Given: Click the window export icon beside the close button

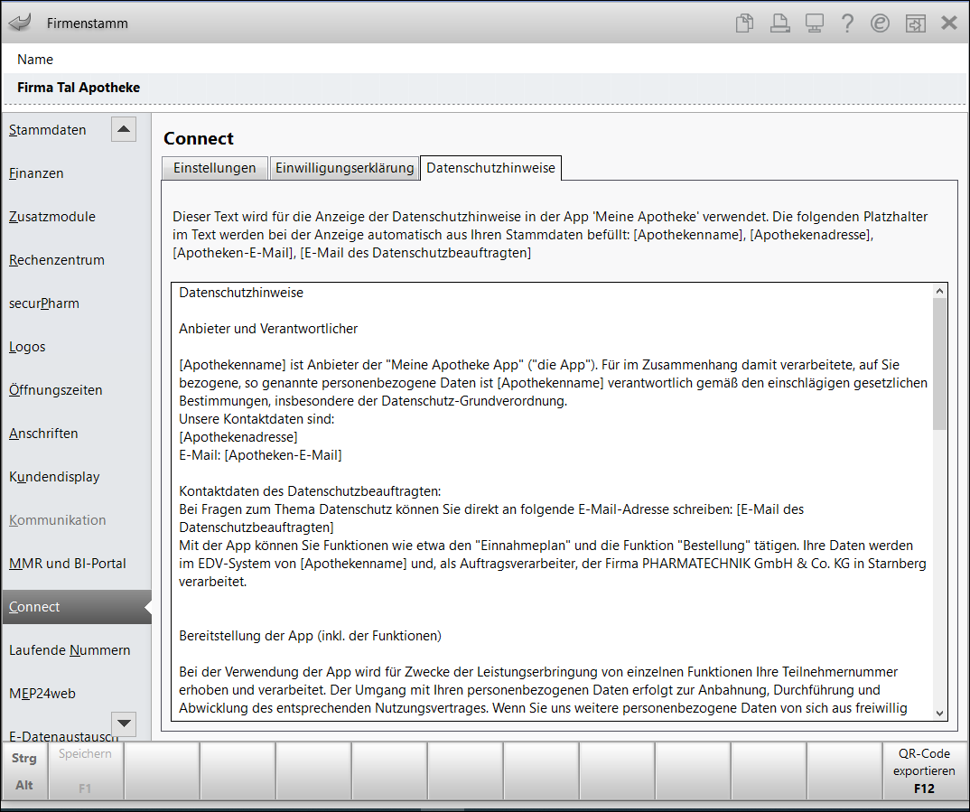Looking at the screenshot, I should [x=915, y=23].
